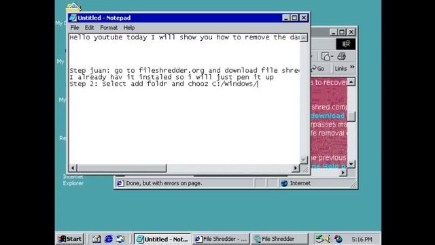
Task: Switch to File Shredder app taskbar button
Action: (x=279, y=239)
